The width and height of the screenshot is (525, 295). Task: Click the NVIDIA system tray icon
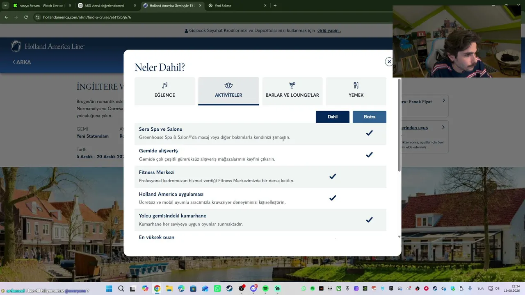365,288
